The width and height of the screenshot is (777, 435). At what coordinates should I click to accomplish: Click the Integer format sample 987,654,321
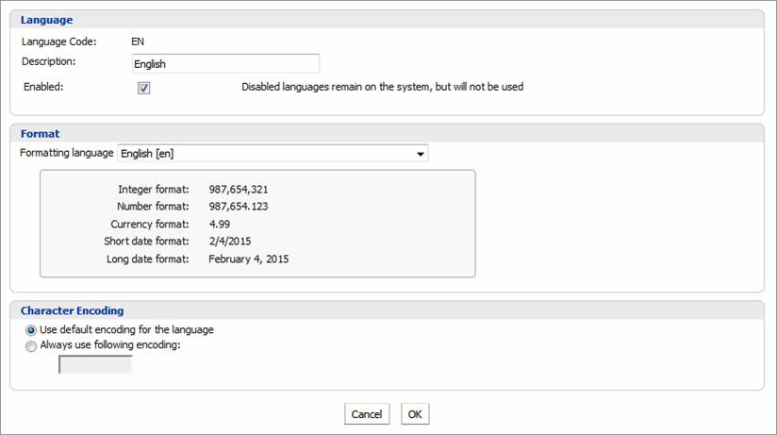[x=240, y=190]
